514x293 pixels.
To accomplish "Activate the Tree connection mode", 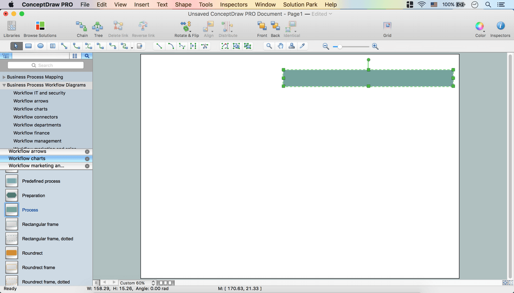I will tap(98, 29).
